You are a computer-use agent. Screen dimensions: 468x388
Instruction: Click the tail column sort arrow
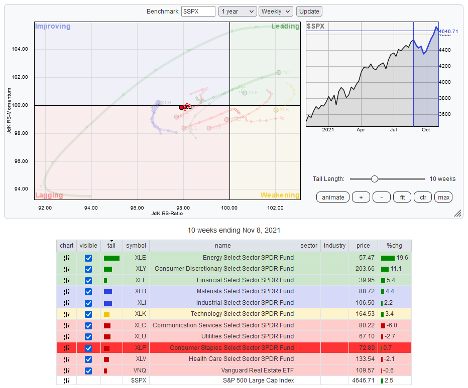coord(111,241)
